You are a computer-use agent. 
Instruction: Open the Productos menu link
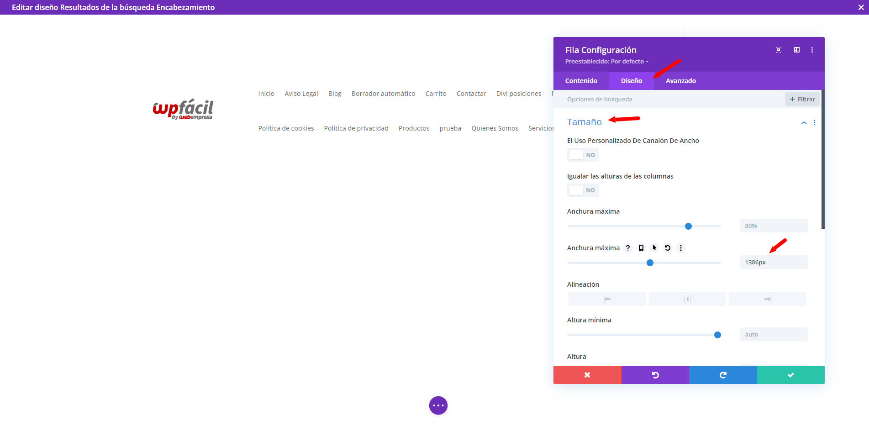pos(414,128)
